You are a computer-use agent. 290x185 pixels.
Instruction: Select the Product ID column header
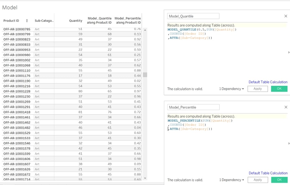(x=11, y=20)
